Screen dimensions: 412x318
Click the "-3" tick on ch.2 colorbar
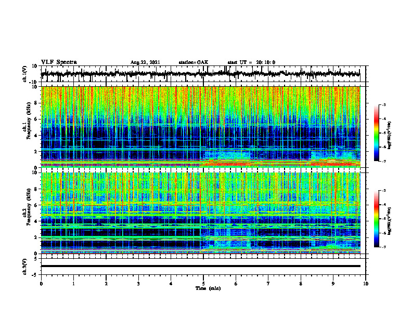383,191
